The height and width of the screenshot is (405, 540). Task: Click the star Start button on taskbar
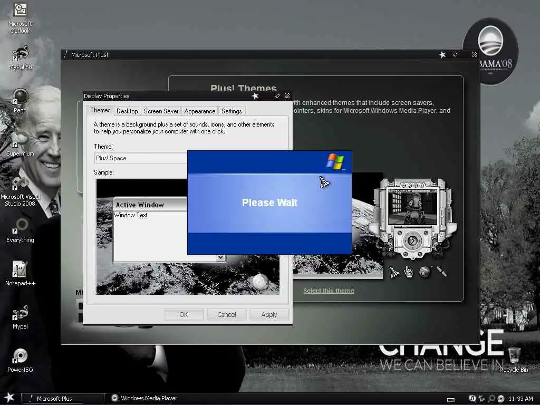point(9,398)
